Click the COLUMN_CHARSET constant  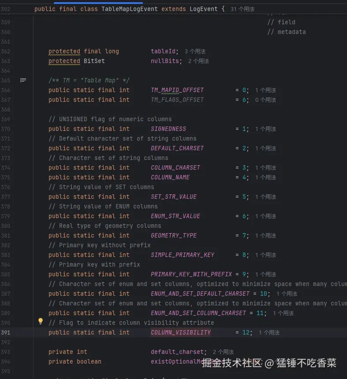175,168
